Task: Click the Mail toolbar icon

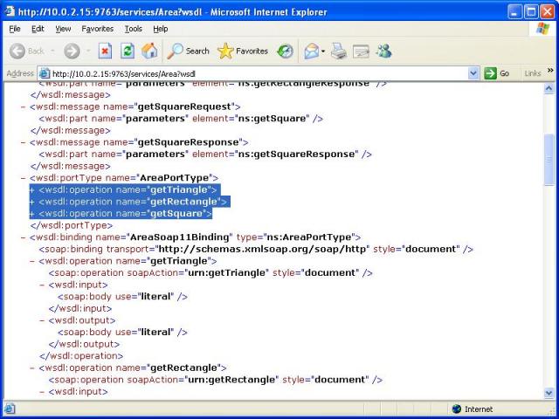Action: coord(313,52)
